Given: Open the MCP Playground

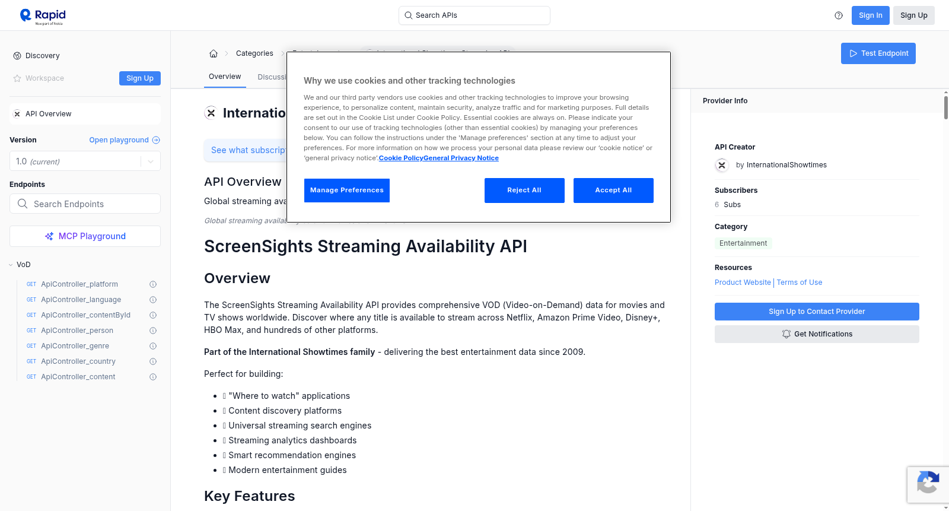Looking at the screenshot, I should click(x=85, y=236).
